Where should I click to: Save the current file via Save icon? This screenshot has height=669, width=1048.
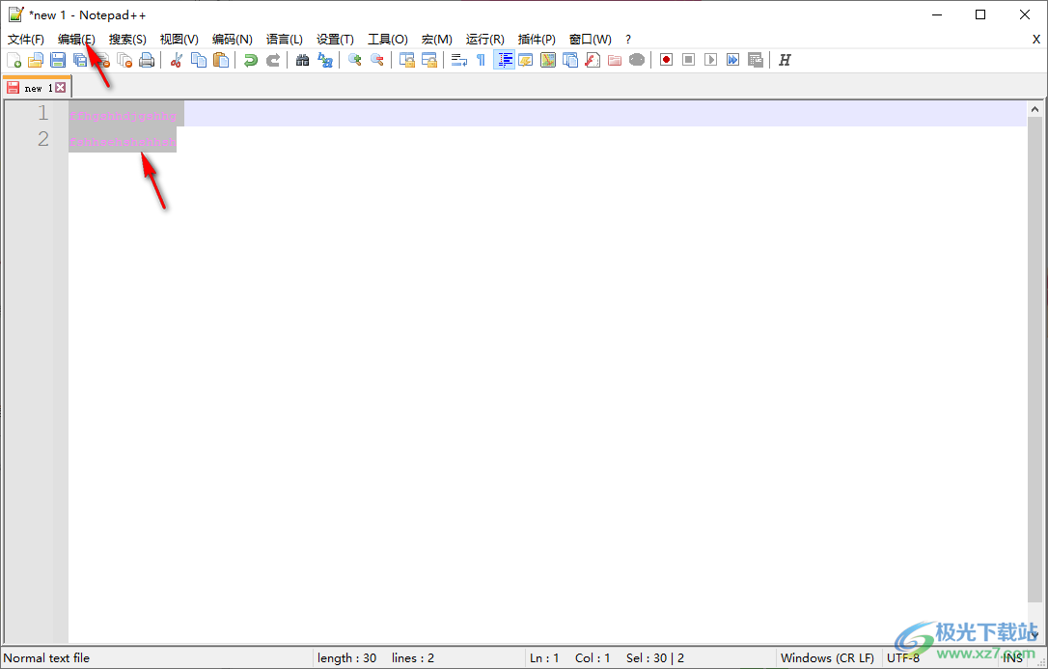tap(57, 59)
